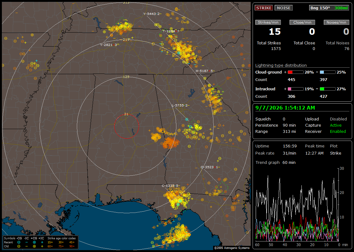Click storm cell label O-3523-1
Image resolution: width=354 pixels, height=252 pixels.
209,167
